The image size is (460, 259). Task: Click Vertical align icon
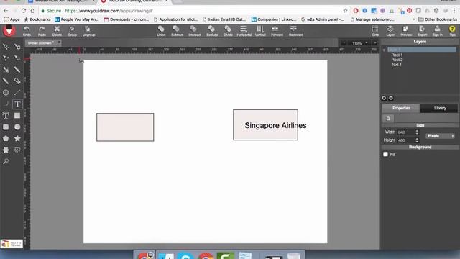point(260,31)
